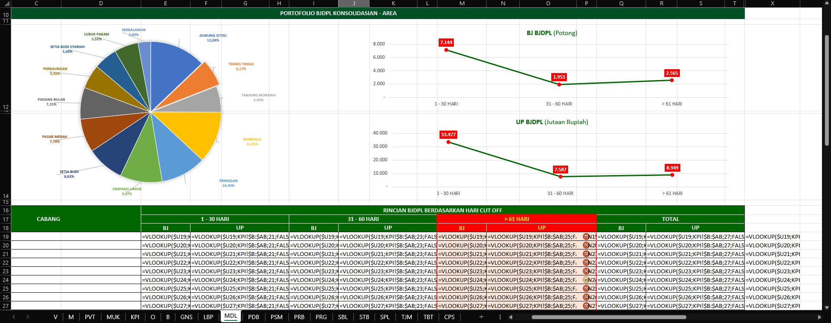This screenshot has height=323, width=831.
Task: Go to the CPS sheet tab
Action: point(449,317)
